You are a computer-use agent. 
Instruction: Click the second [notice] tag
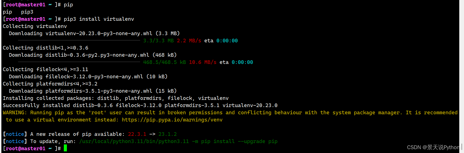[15, 141]
